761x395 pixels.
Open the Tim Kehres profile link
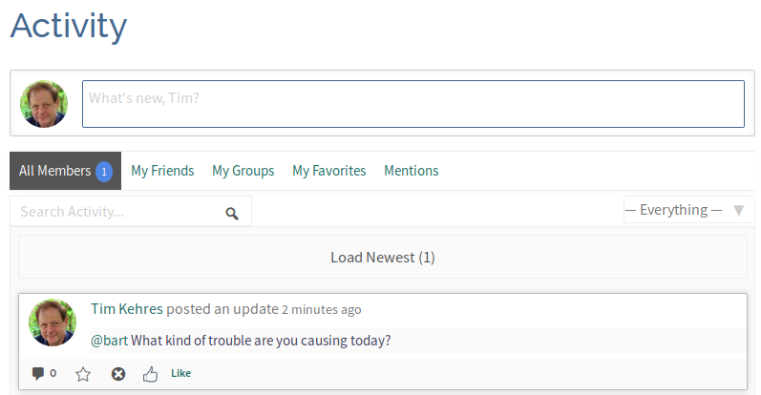[x=126, y=309]
